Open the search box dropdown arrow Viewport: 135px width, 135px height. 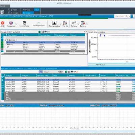click(129, 16)
